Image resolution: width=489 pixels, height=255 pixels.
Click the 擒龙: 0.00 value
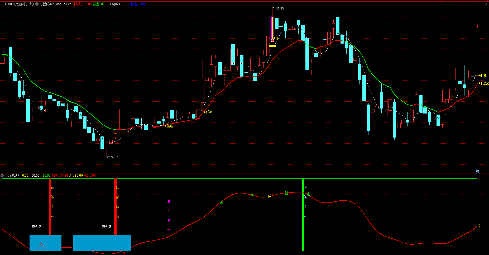[x=100, y=4]
